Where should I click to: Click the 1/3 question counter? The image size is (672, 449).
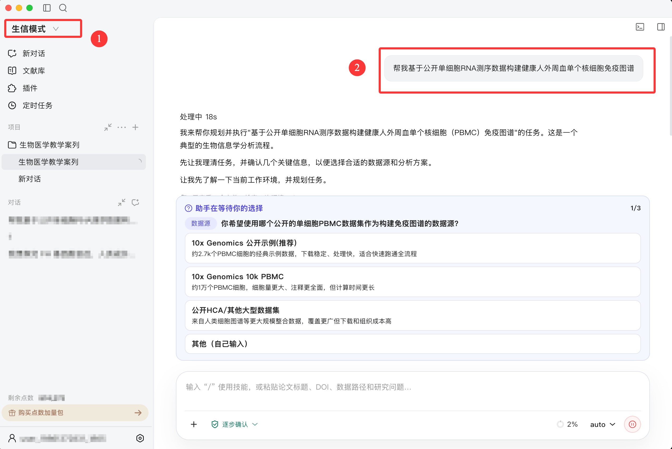coord(635,208)
